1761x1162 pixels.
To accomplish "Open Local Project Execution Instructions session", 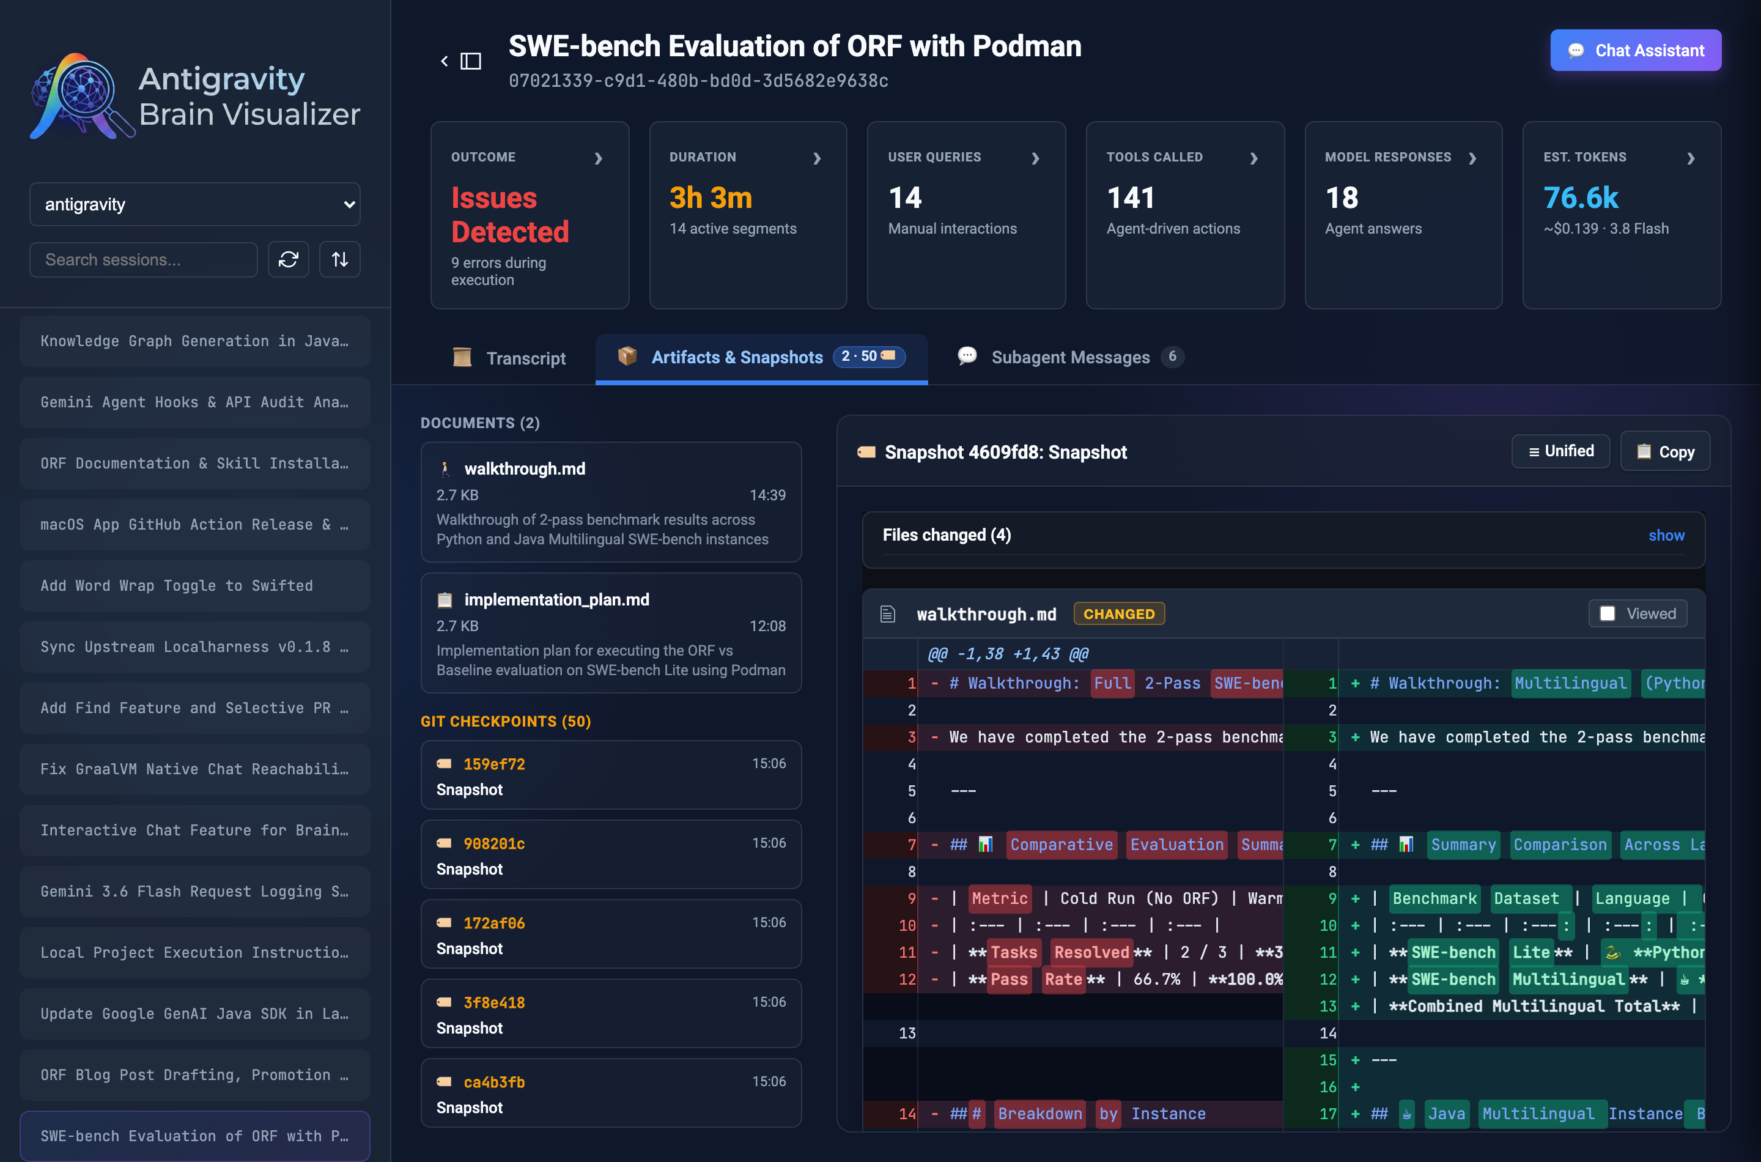I will (195, 952).
